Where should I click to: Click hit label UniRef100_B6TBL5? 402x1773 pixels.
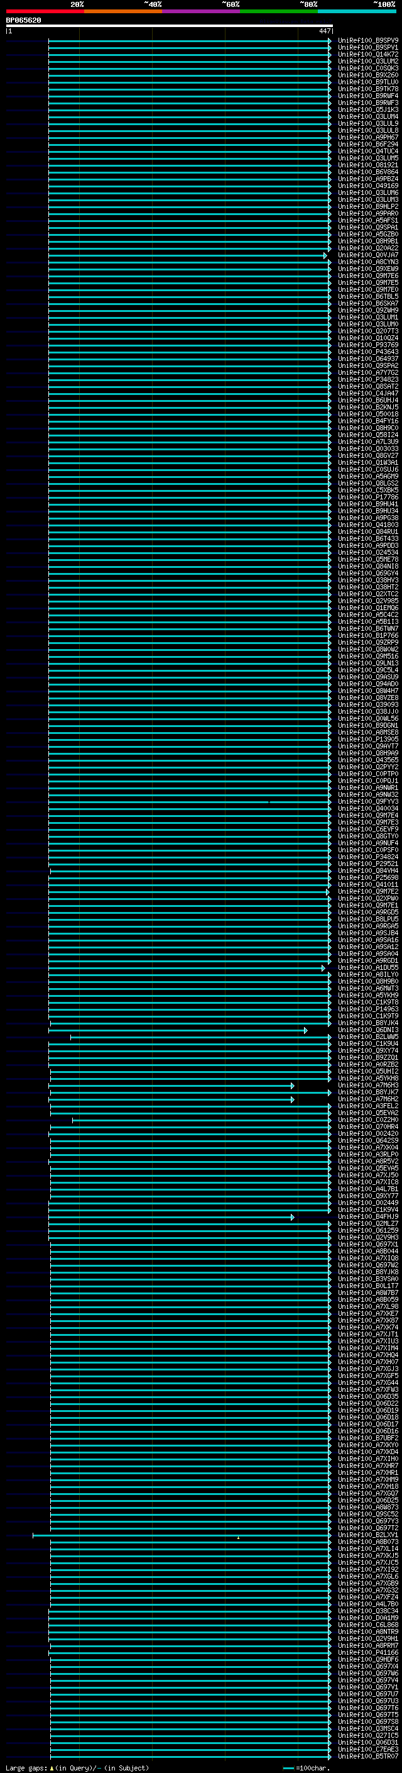coord(368,297)
